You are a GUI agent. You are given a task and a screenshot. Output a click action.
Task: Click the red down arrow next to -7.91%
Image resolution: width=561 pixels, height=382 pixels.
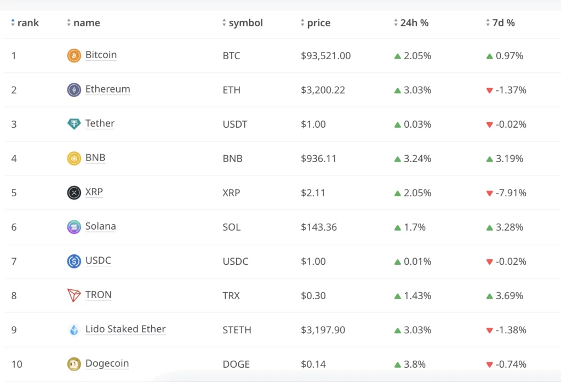tap(489, 192)
